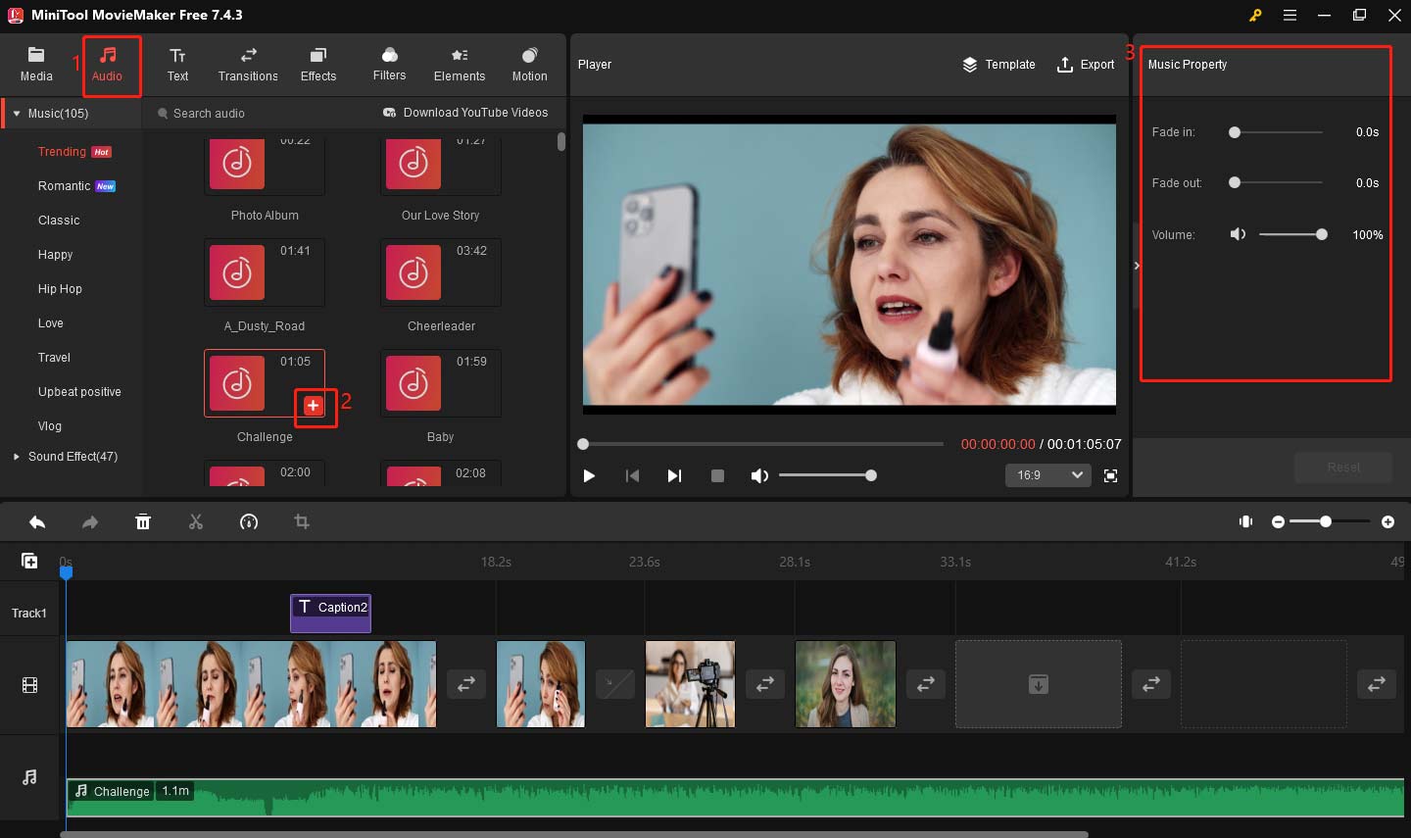1411x838 pixels.
Task: Mute the music property volume icon
Action: point(1238,234)
